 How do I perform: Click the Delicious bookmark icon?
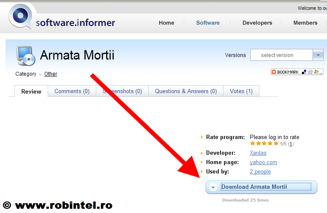click(x=304, y=72)
